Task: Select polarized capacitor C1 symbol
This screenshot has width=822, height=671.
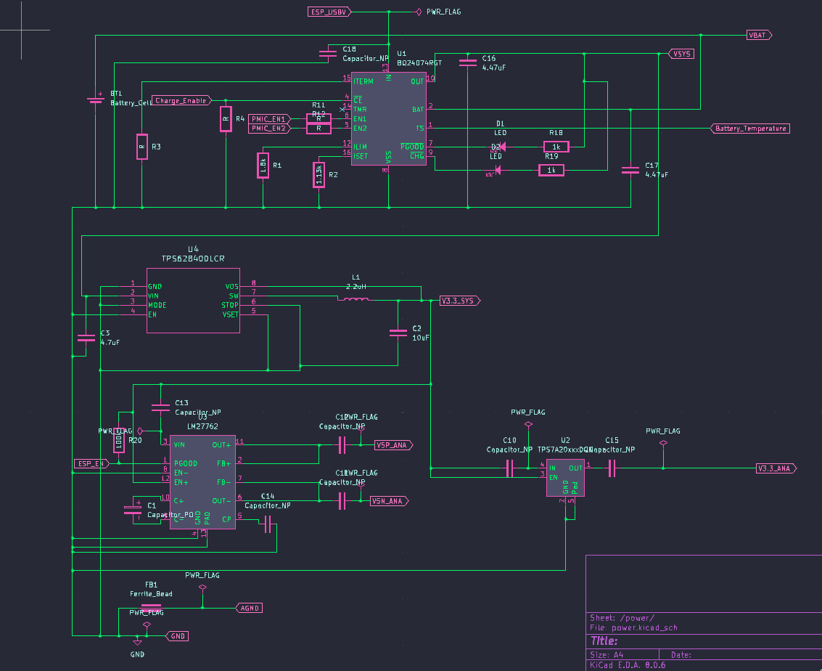Action: pos(133,510)
